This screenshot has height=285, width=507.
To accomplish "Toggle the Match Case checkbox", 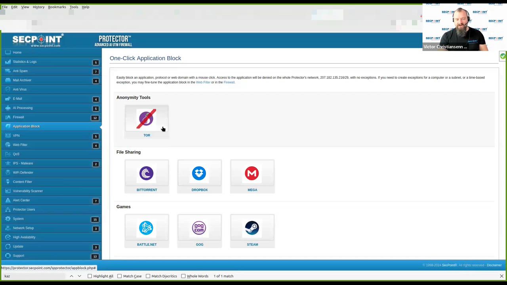I will [x=120, y=276].
